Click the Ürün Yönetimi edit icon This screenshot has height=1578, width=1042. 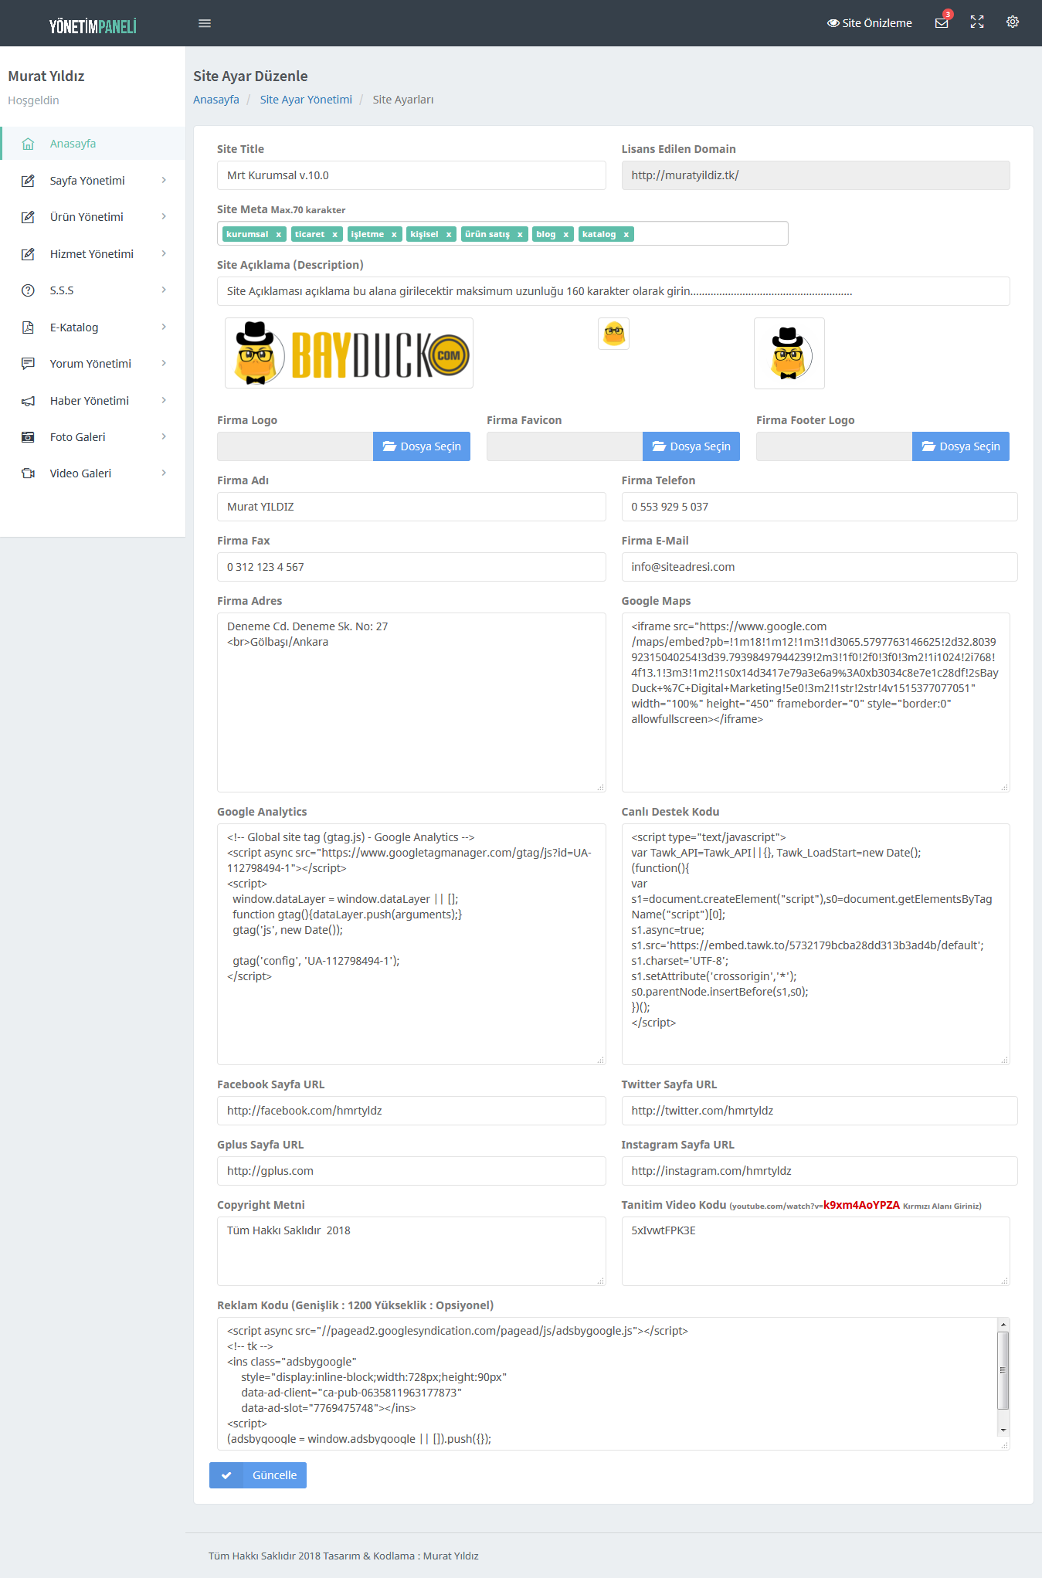click(28, 217)
